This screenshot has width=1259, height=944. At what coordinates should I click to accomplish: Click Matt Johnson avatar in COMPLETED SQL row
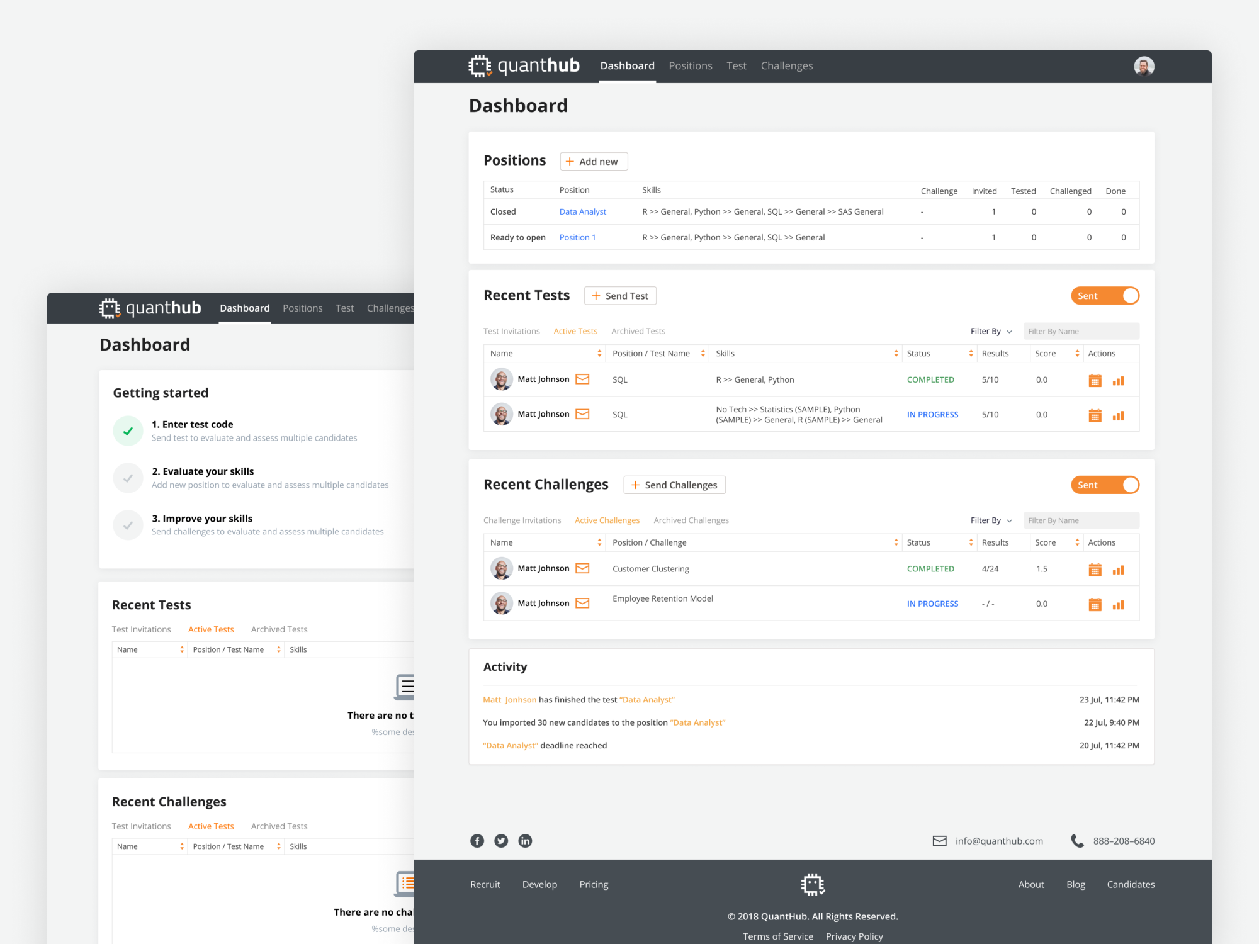pos(501,379)
